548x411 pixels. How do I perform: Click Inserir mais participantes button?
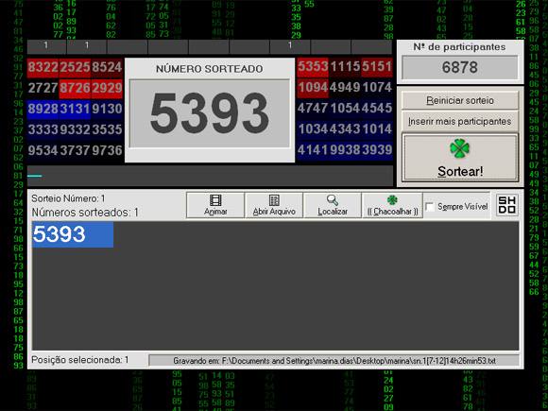click(459, 121)
